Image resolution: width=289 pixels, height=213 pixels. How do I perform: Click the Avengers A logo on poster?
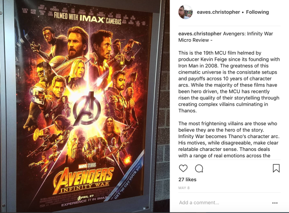87,109
